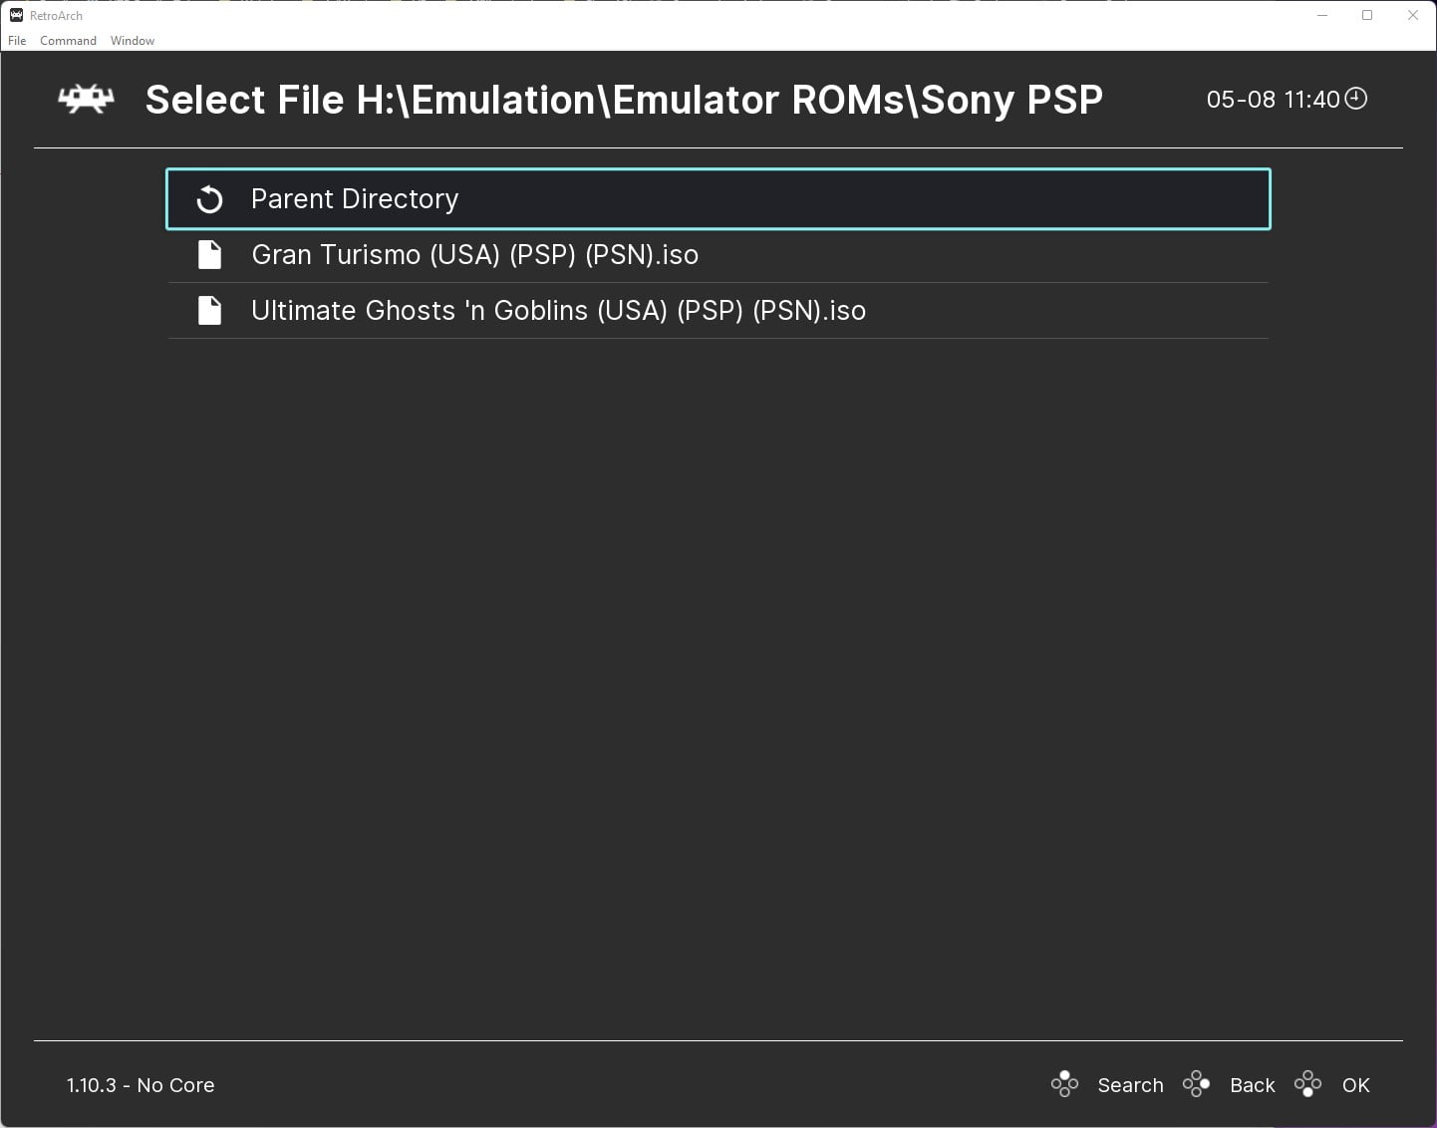Click the OK label in bottom bar

pos(1356,1084)
